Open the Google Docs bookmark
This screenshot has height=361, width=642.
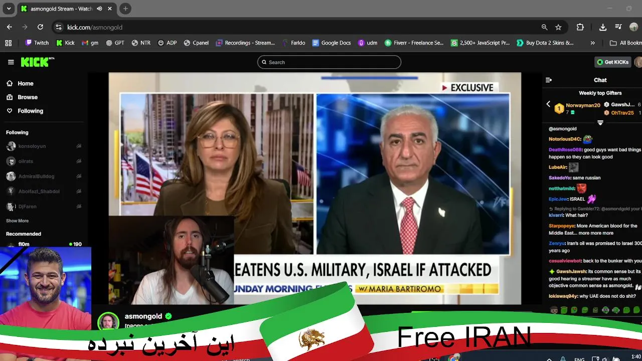pos(332,43)
